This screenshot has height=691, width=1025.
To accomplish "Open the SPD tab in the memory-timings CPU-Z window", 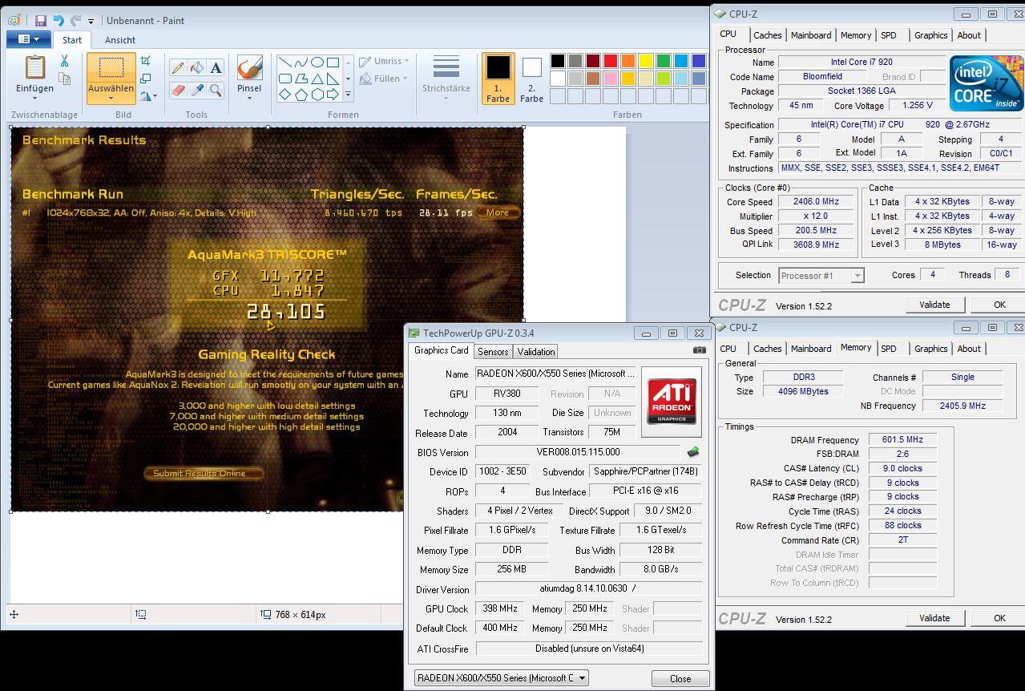I will point(888,349).
